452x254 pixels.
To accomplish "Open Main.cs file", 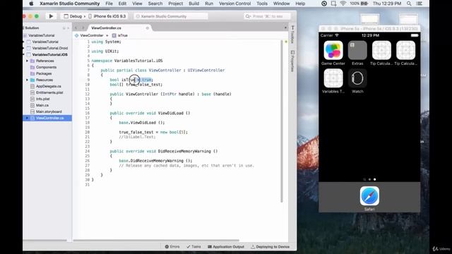I will coord(42,105).
